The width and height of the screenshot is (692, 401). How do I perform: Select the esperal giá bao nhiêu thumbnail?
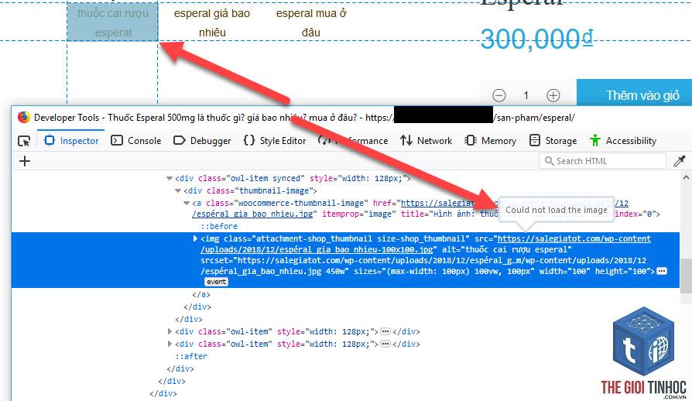coord(212,22)
